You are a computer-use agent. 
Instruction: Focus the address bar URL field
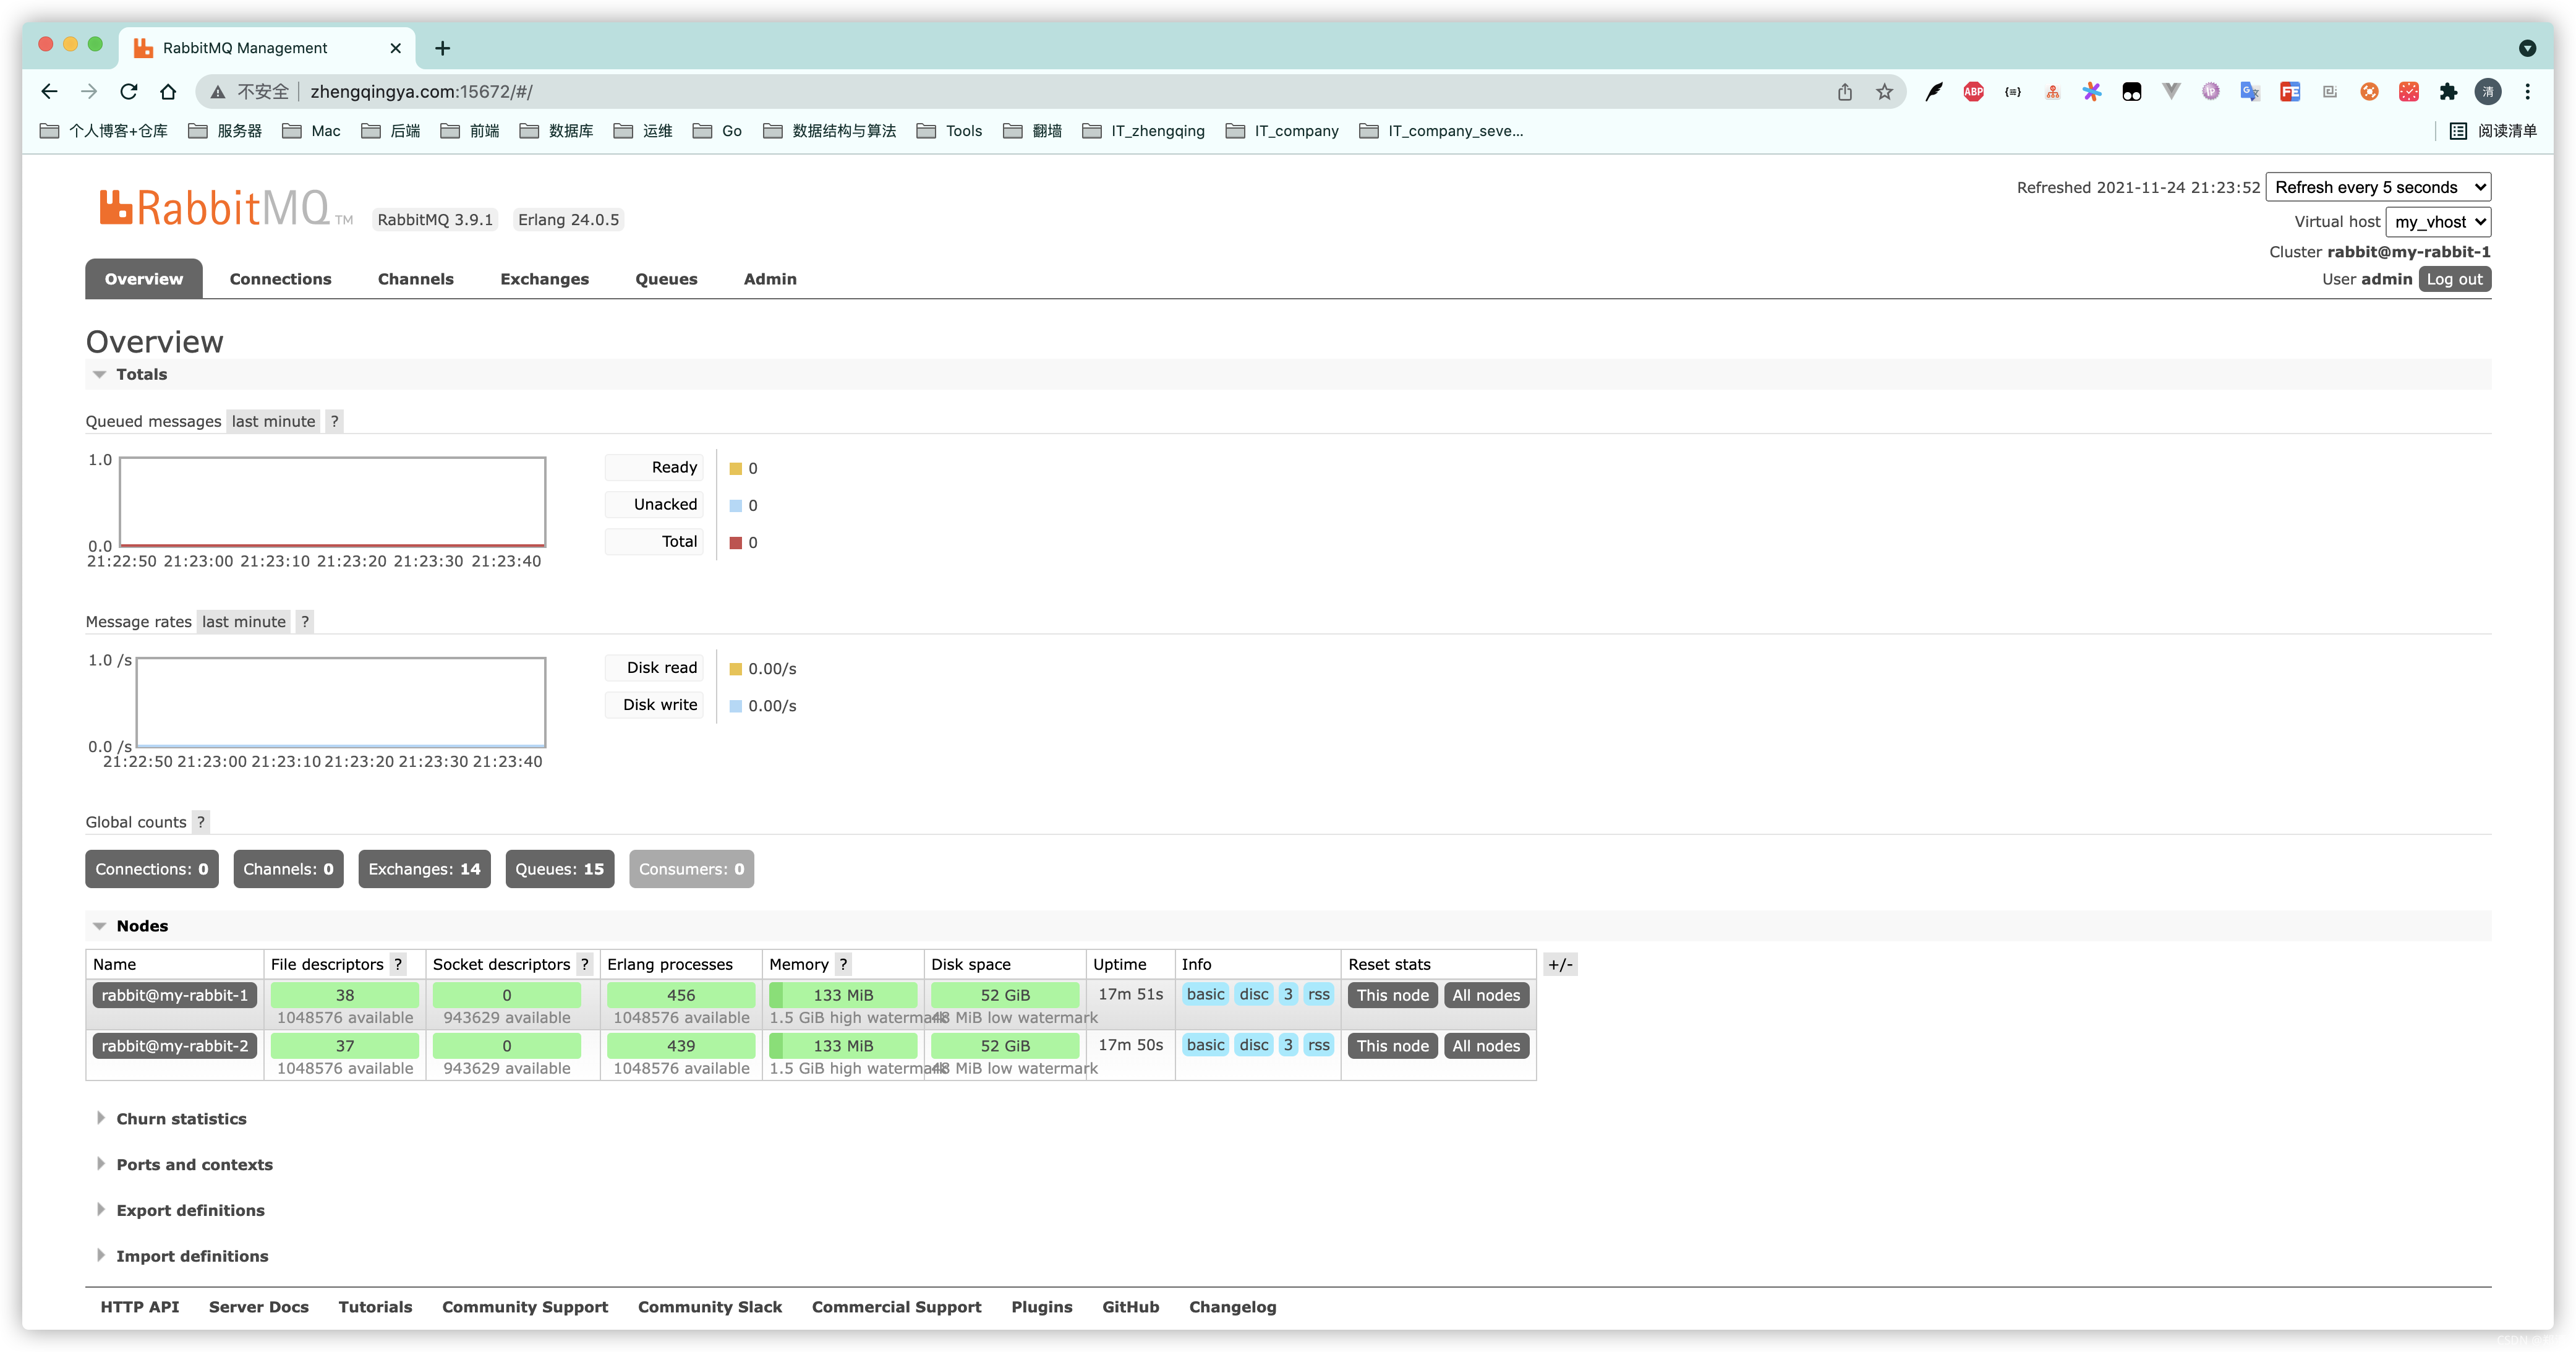tap(1050, 92)
